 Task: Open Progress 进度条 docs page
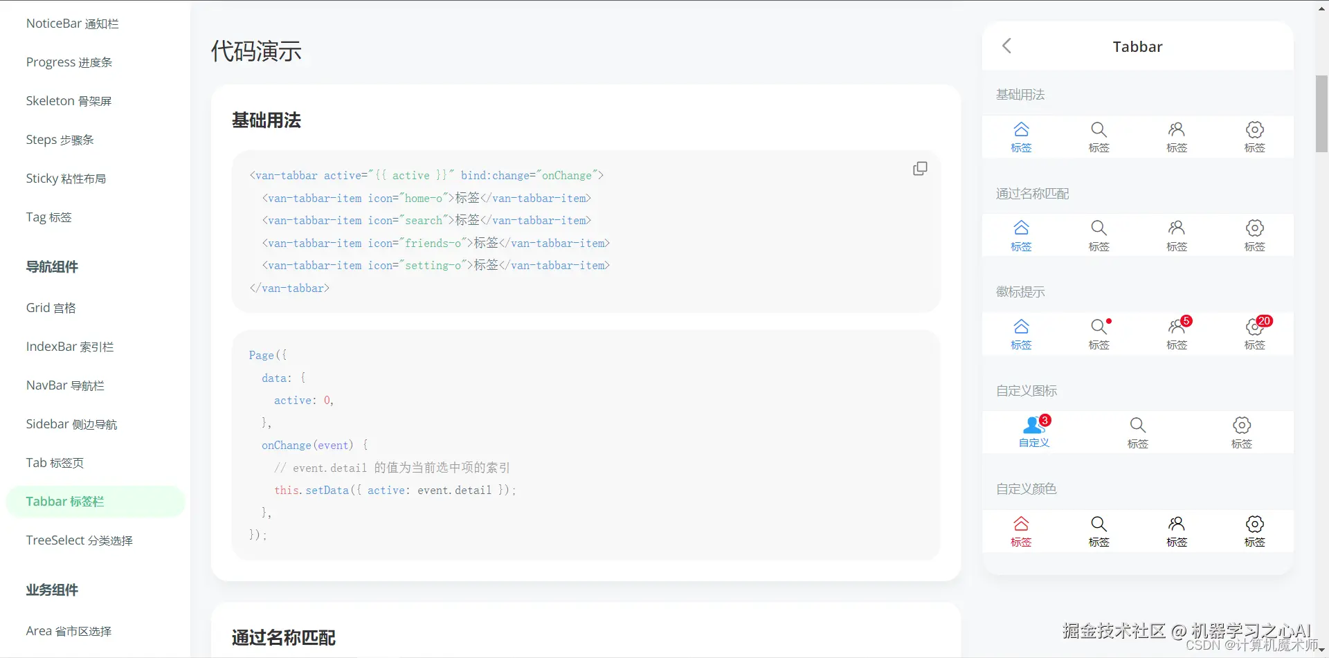(69, 62)
